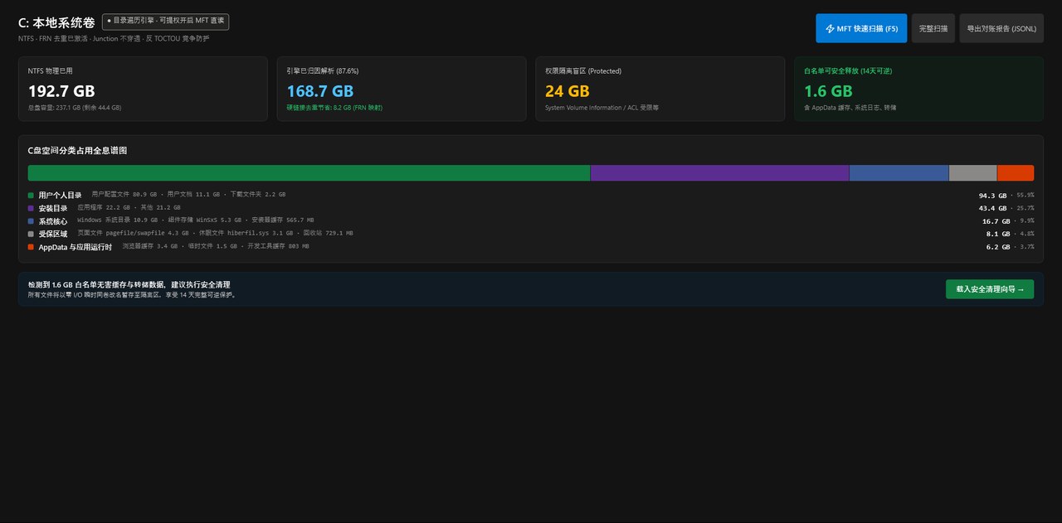Select the green 用户个人目录 bar segment
This screenshot has height=523, width=1062.
(309, 173)
